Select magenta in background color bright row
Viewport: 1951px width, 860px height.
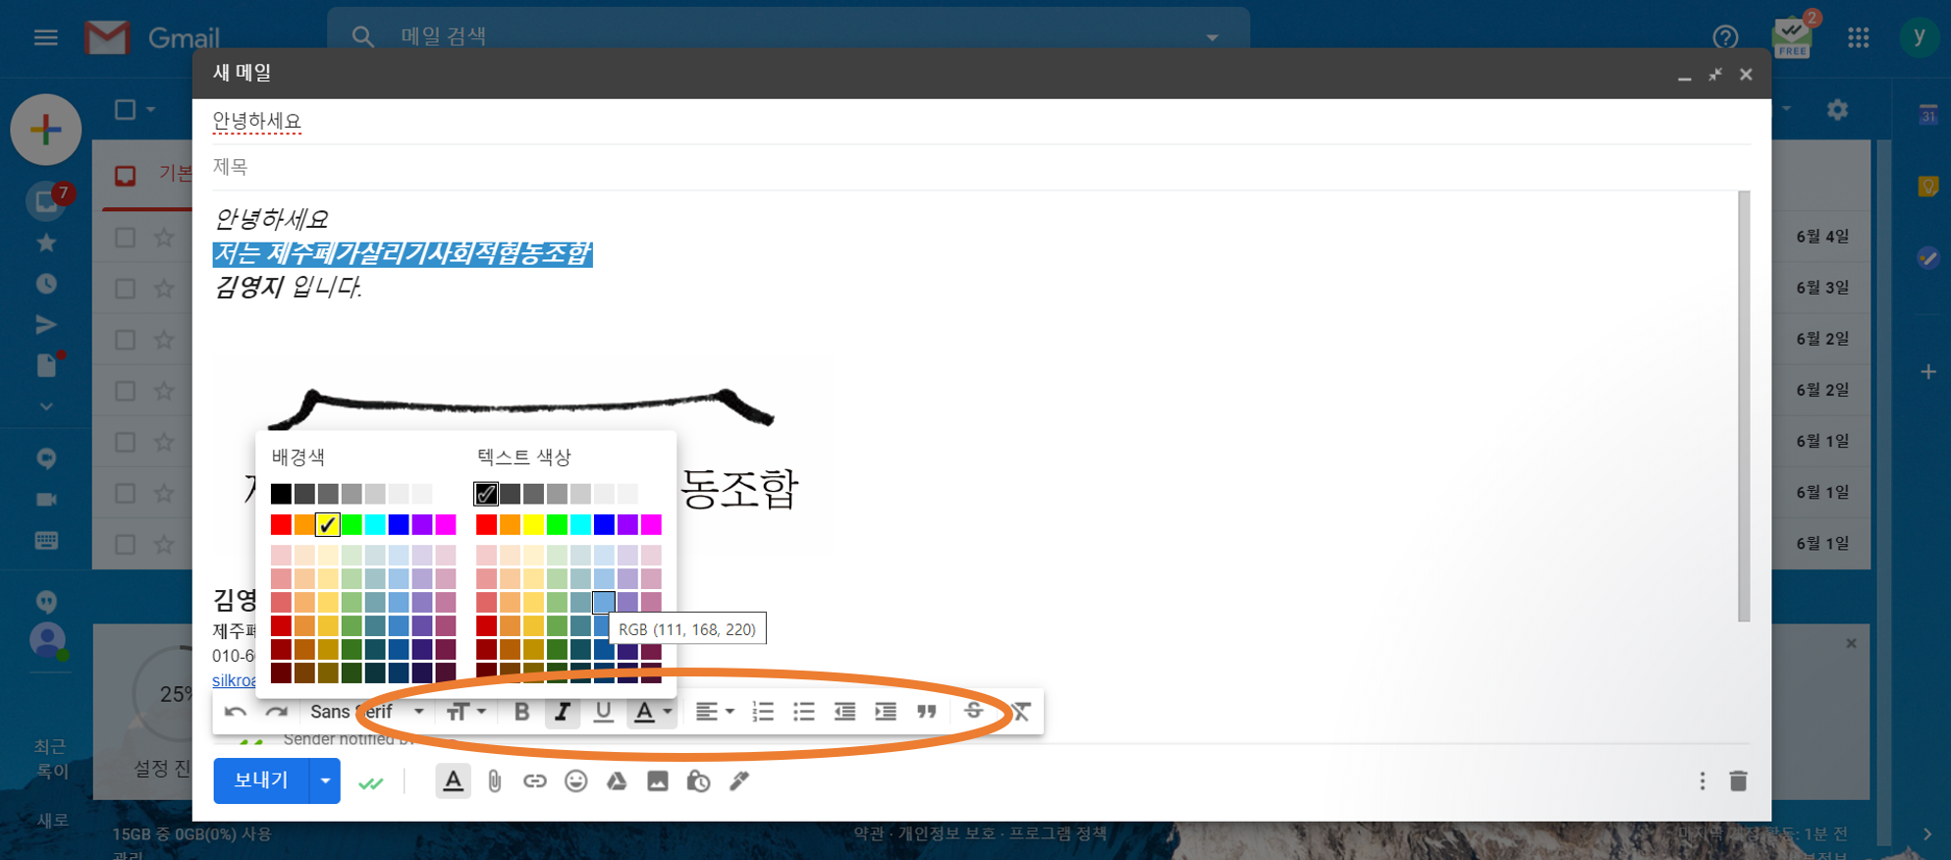pyautogui.click(x=446, y=525)
